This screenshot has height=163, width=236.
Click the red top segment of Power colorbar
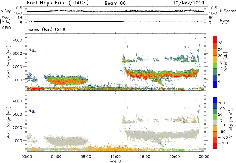pyautogui.click(x=215, y=39)
